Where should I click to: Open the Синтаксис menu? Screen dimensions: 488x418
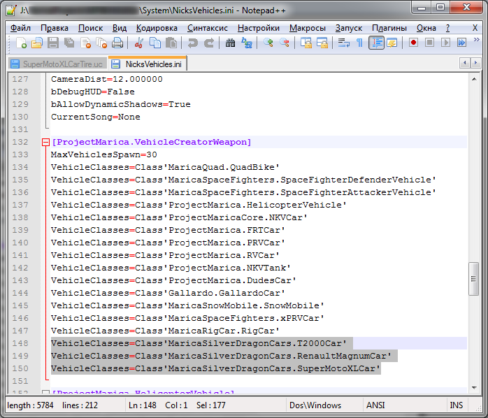(x=208, y=28)
